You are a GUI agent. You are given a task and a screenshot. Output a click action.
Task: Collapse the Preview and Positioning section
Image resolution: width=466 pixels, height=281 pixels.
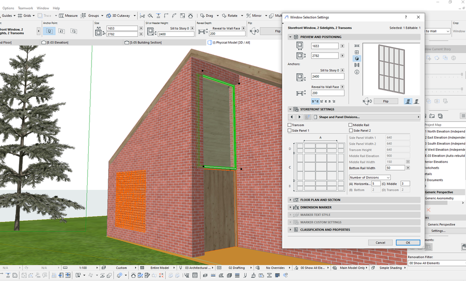(290, 37)
